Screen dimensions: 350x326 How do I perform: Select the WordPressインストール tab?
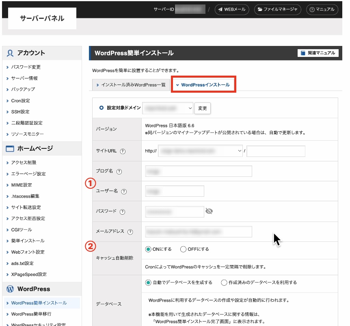tap(203, 85)
